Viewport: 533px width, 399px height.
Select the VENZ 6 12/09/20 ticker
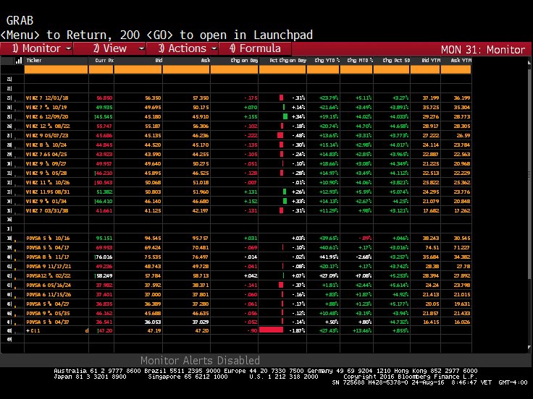point(47,116)
